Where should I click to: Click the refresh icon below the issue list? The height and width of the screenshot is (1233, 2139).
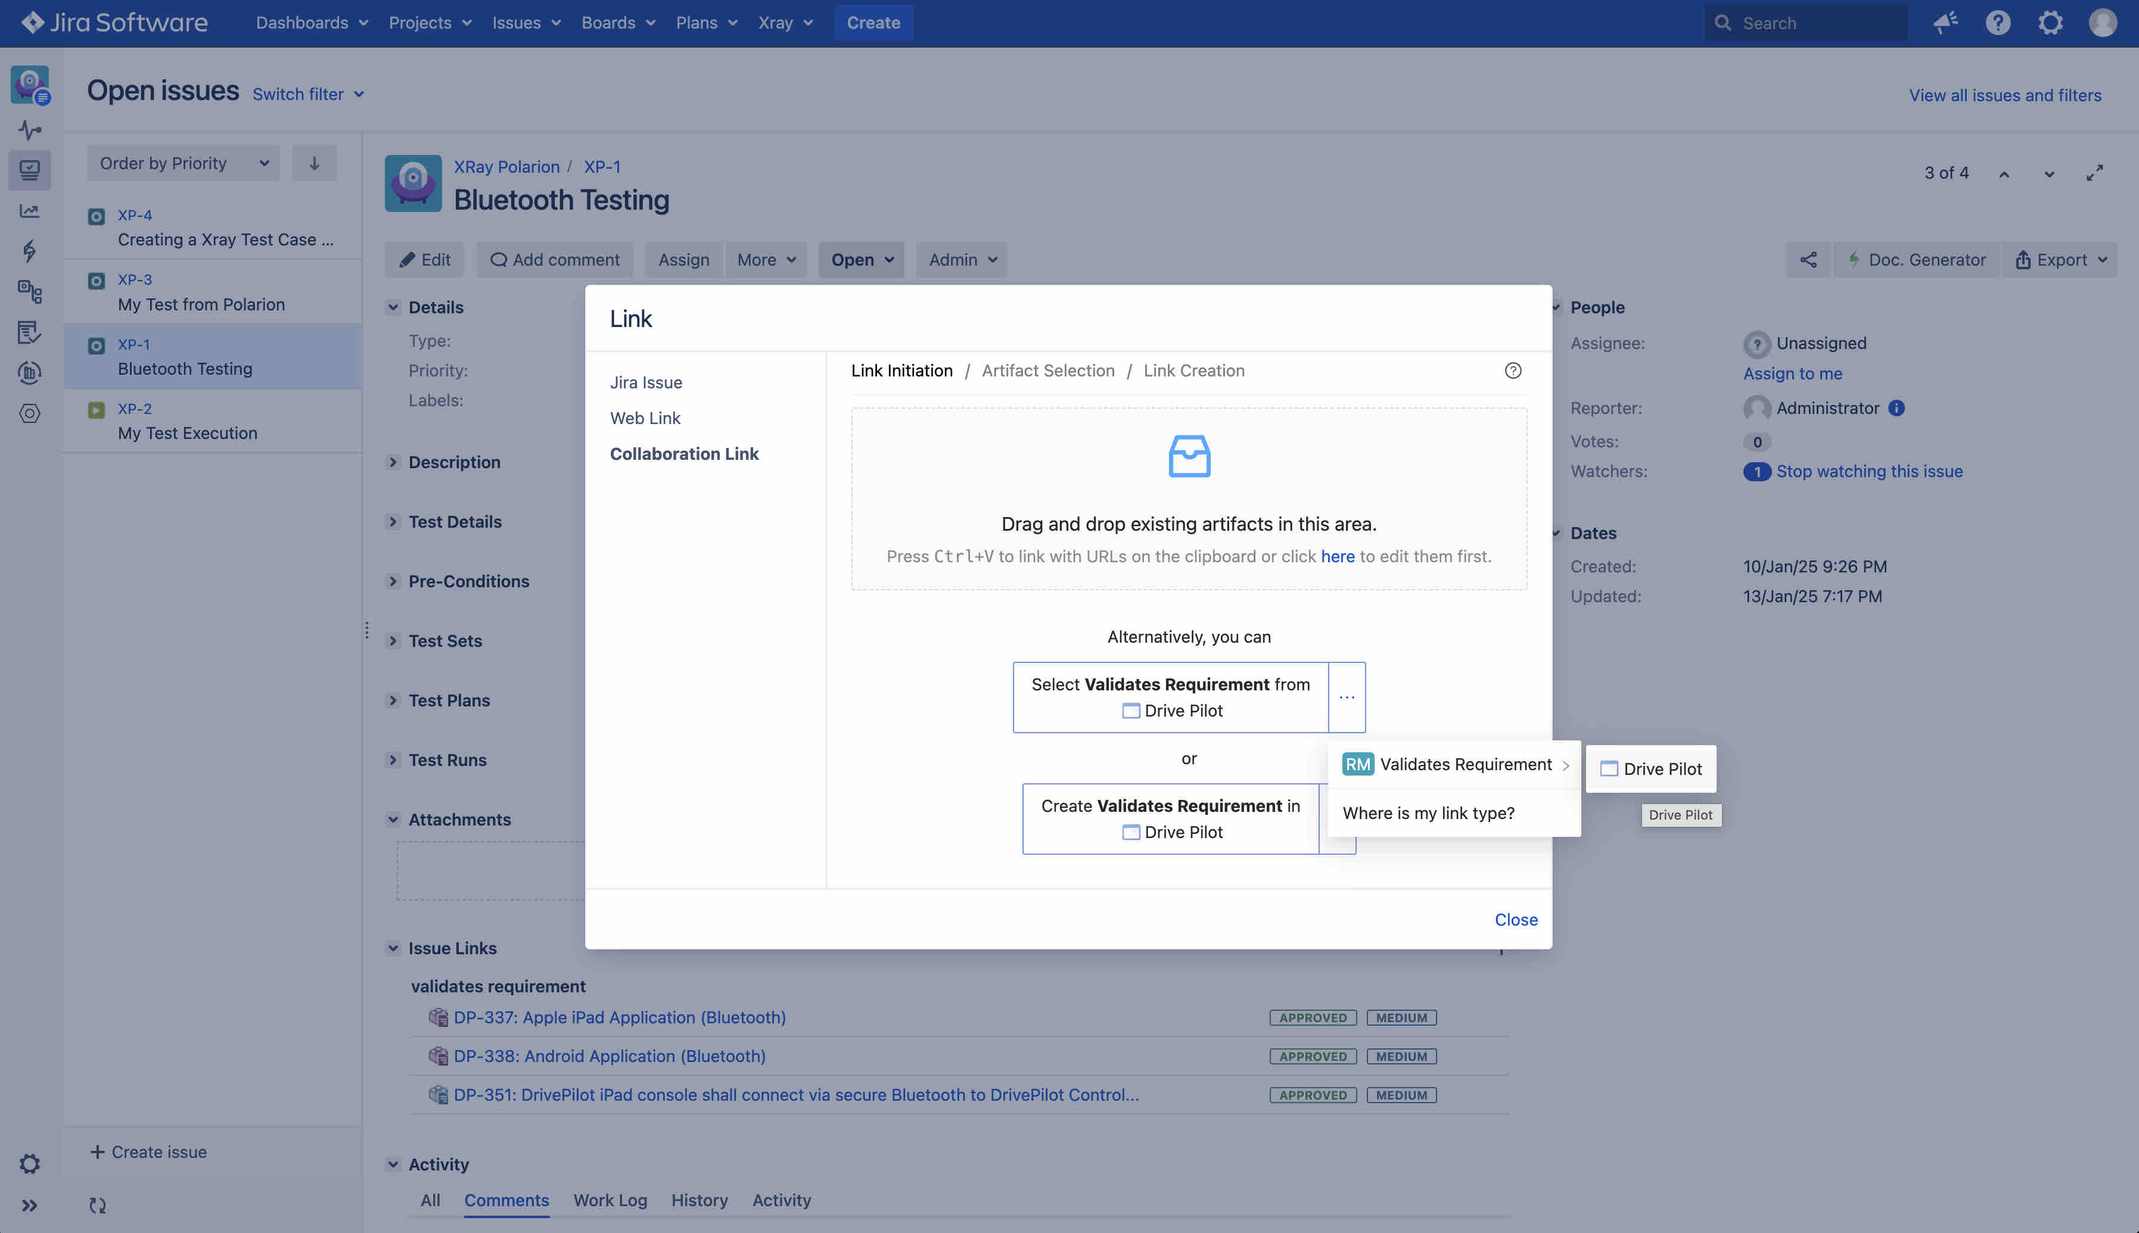(x=97, y=1205)
